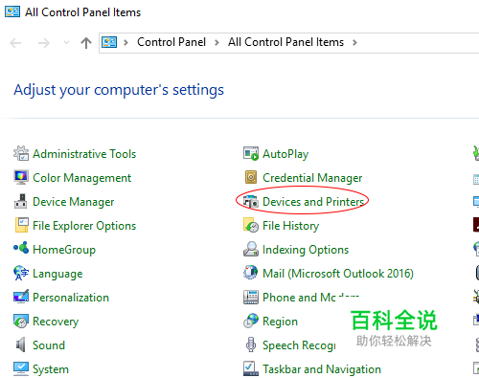Viewport: 479px width, 378px height.
Task: Expand chevron after All Control Panel Items
Action: (x=354, y=42)
